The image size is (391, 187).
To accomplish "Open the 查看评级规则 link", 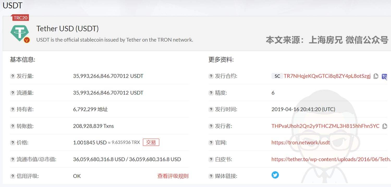I will pos(173,176).
